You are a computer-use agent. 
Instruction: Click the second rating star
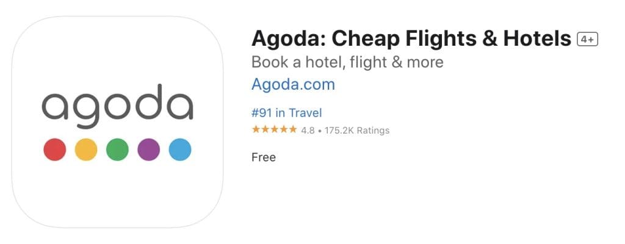[x=265, y=130]
